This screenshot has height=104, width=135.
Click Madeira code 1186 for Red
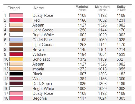click(82, 20)
